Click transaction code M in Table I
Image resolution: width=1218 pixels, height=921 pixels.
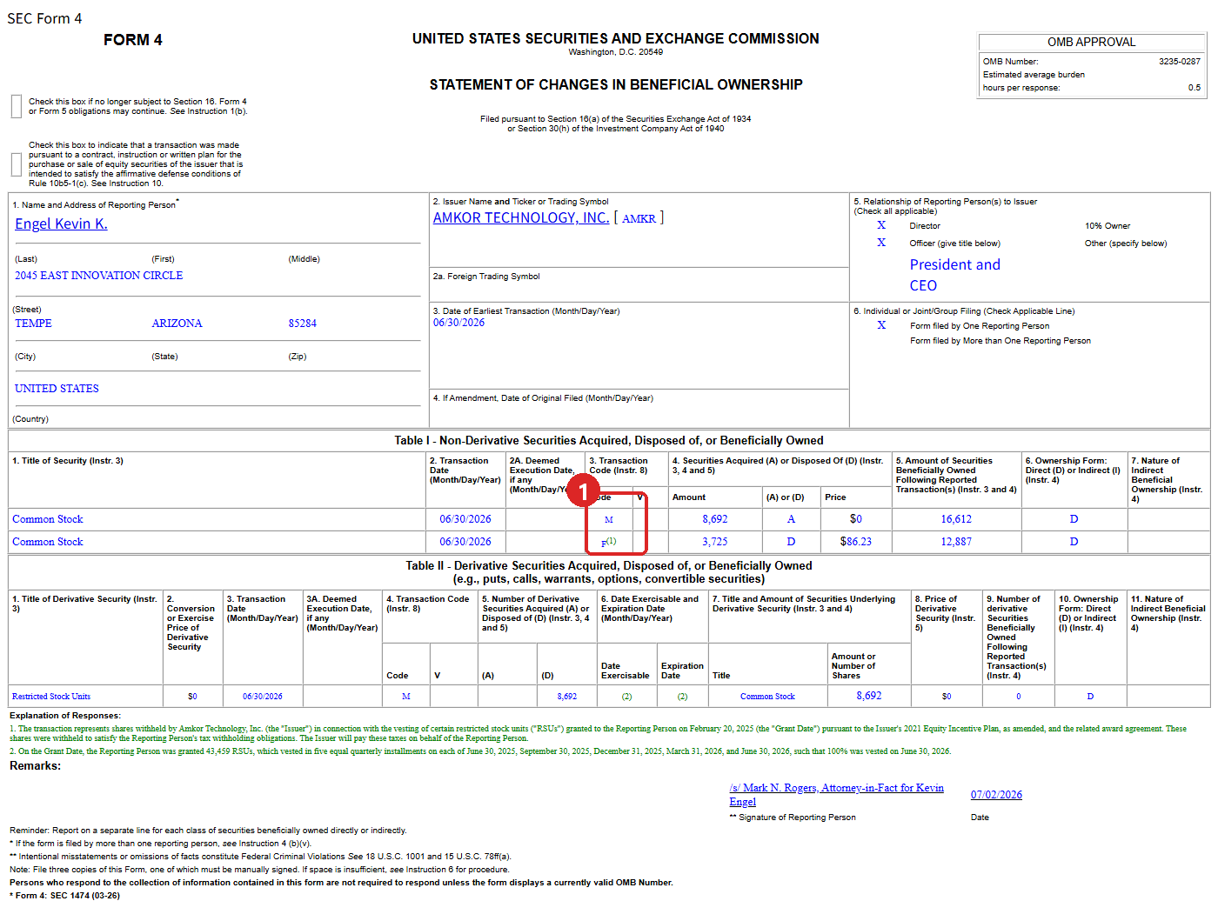click(609, 520)
